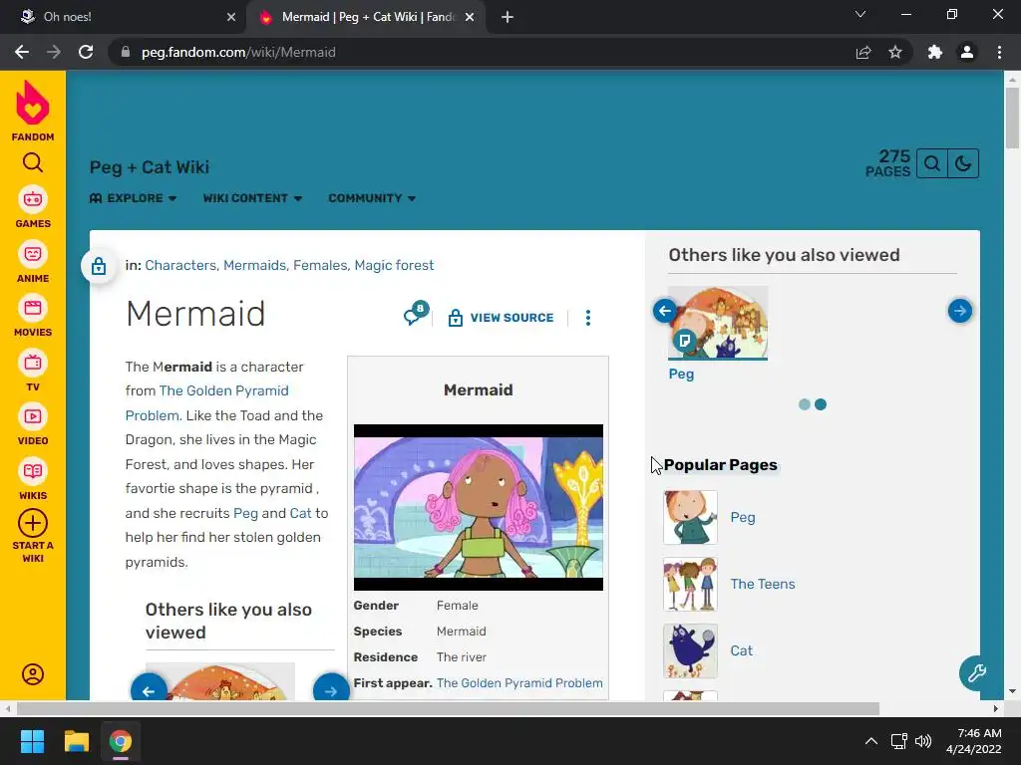Open the Peg + Cat Wiki title link
1021x765 pixels.
150,167
